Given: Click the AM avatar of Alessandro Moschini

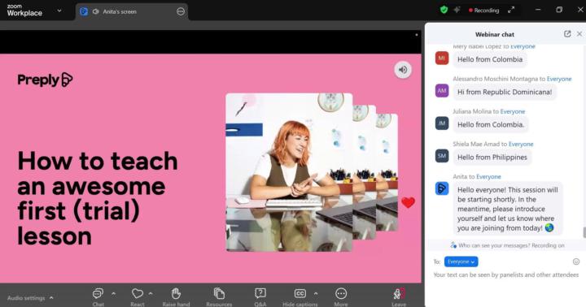Looking at the screenshot, I should (442, 91).
